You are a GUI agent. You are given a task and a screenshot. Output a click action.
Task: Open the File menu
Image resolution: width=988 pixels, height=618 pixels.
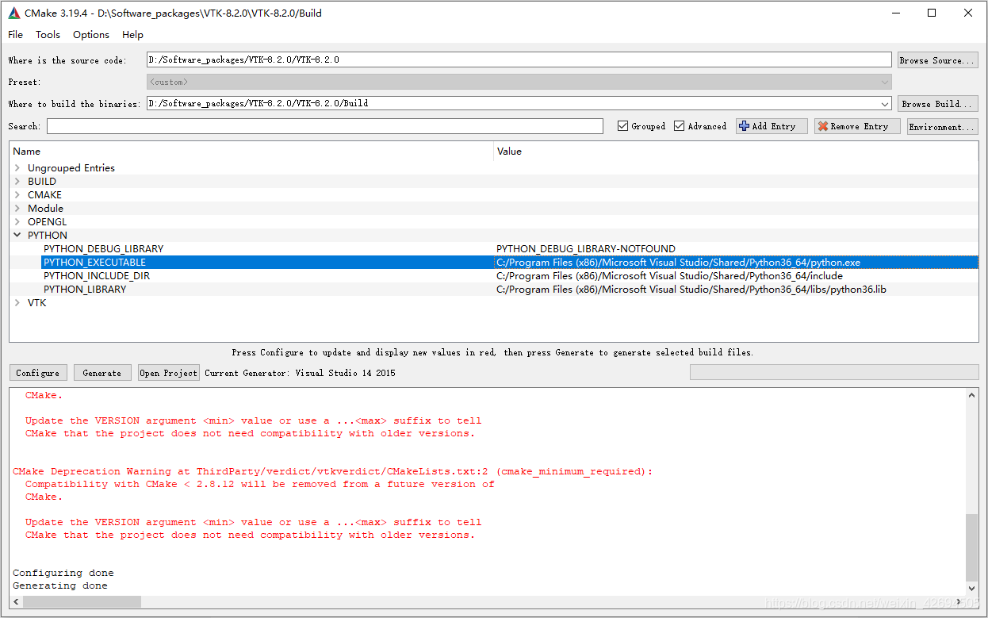click(x=16, y=35)
